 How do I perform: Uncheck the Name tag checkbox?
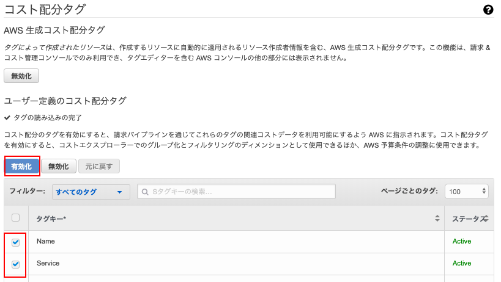point(16,242)
